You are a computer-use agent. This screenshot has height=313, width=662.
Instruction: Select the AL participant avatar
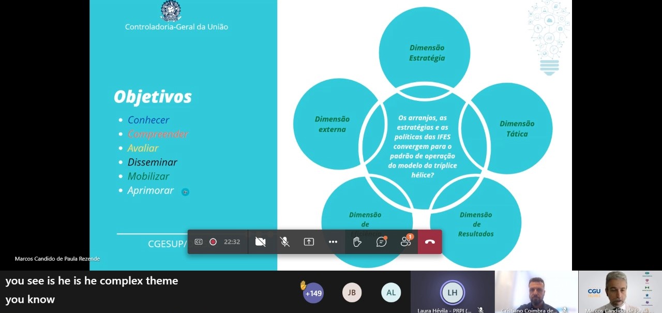tap(391, 293)
